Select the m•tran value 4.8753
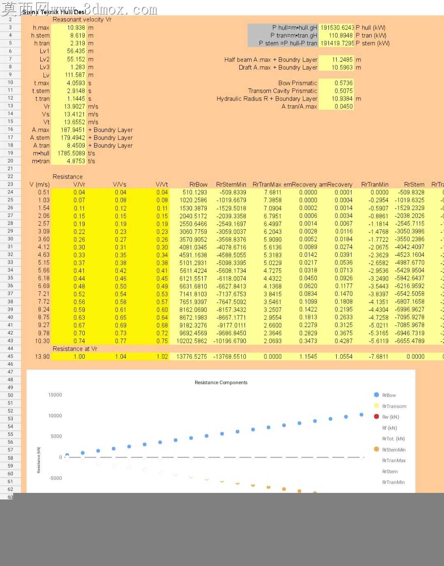Viewport: 444px width, 566px height. click(76, 161)
